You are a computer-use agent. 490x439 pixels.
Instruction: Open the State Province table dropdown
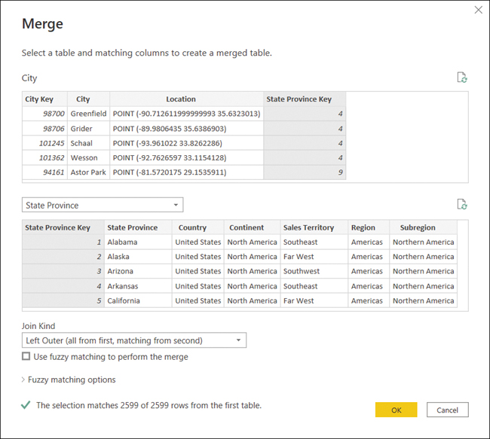[103, 205]
